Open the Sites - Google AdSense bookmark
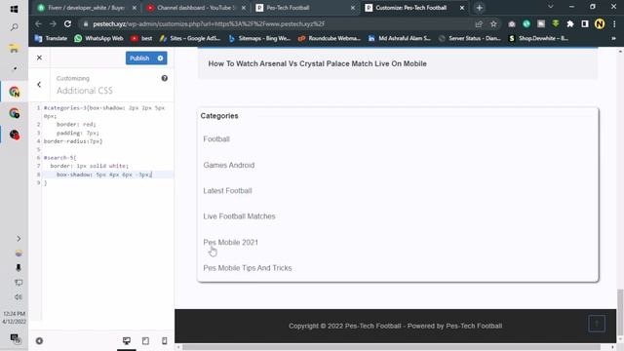The width and height of the screenshot is (624, 351). click(x=190, y=38)
